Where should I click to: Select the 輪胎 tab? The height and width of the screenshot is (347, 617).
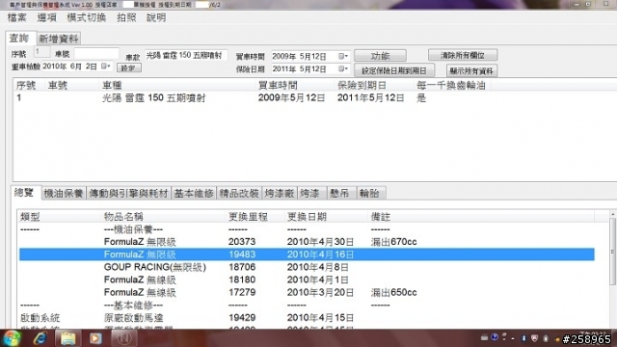click(370, 193)
